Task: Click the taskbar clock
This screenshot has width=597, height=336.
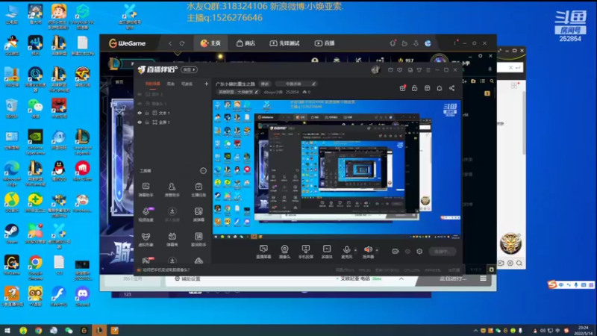Action: (584, 330)
